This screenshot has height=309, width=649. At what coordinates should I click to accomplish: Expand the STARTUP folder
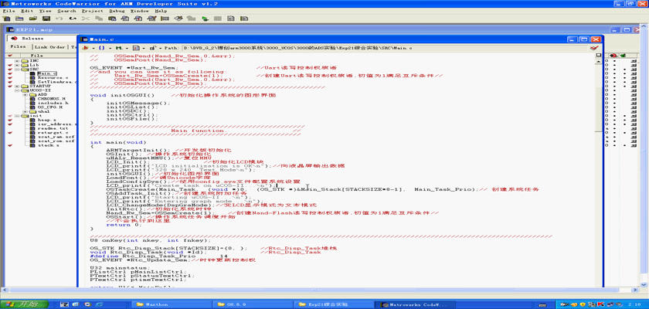point(17,86)
